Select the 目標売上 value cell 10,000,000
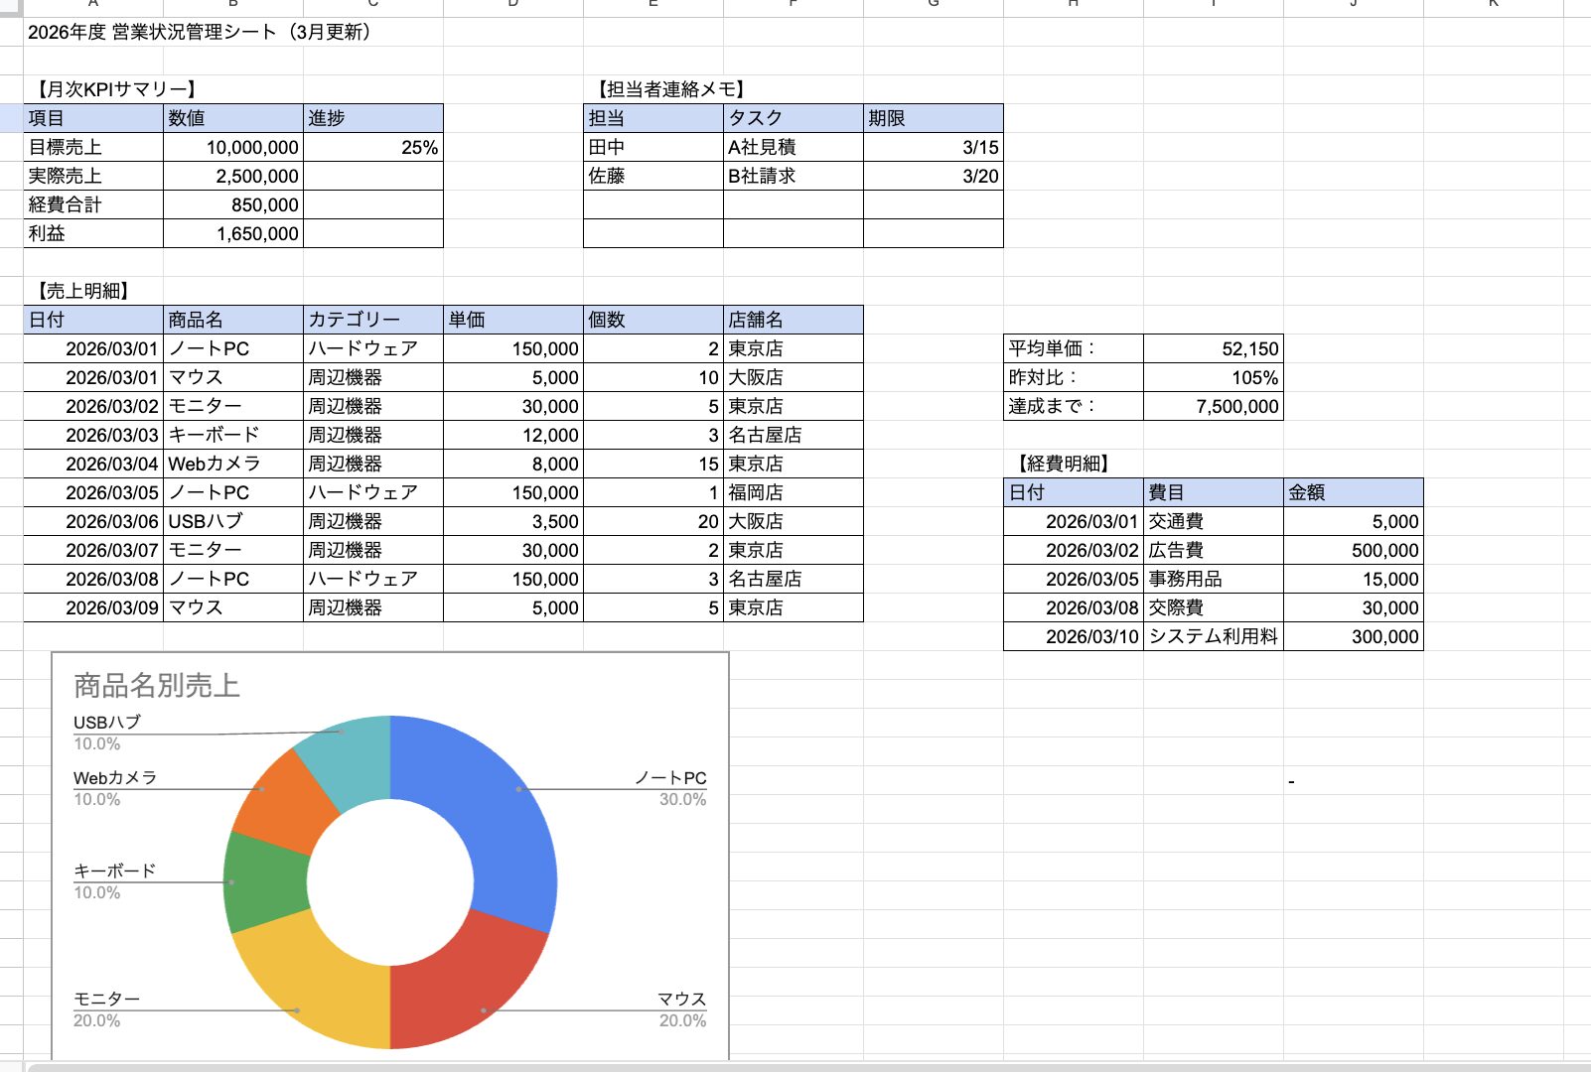The image size is (1591, 1072). [x=233, y=147]
